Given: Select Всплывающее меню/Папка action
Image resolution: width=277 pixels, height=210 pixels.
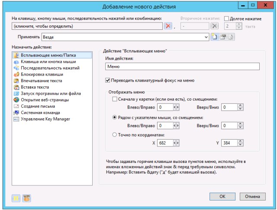Looking at the screenshot, I should coord(52,55).
